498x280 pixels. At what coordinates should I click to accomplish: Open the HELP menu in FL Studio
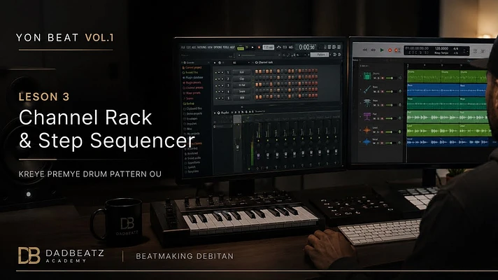[x=232, y=48]
